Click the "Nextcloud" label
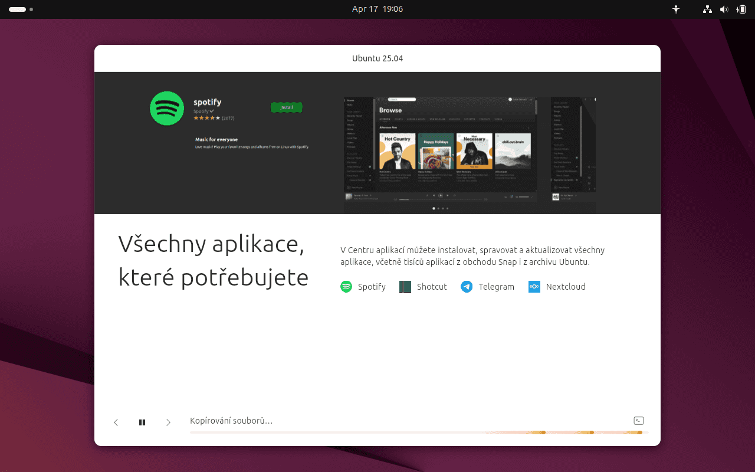The image size is (755, 472). click(x=566, y=287)
